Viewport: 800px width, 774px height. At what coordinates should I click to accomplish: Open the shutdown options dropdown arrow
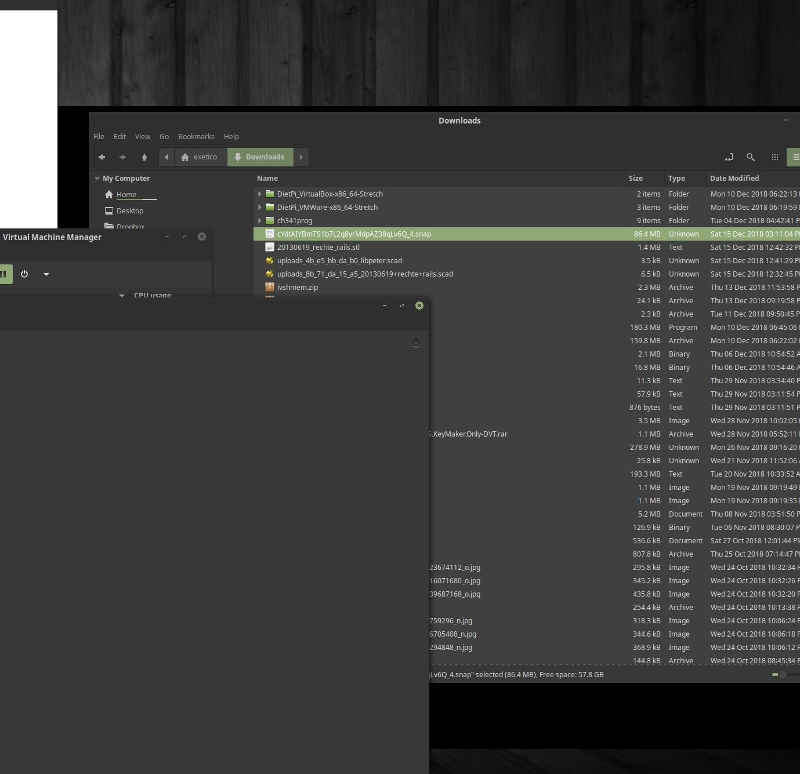pos(46,274)
